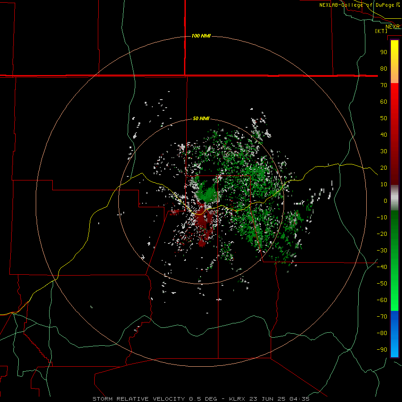
Task: Click the positive 10 value on the velocity scale
Action: (x=384, y=184)
